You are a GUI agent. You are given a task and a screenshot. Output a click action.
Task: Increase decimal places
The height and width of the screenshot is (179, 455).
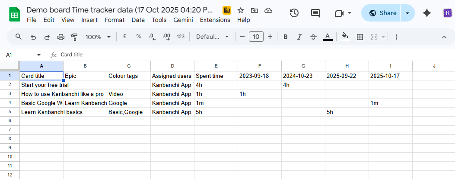pos(166,37)
